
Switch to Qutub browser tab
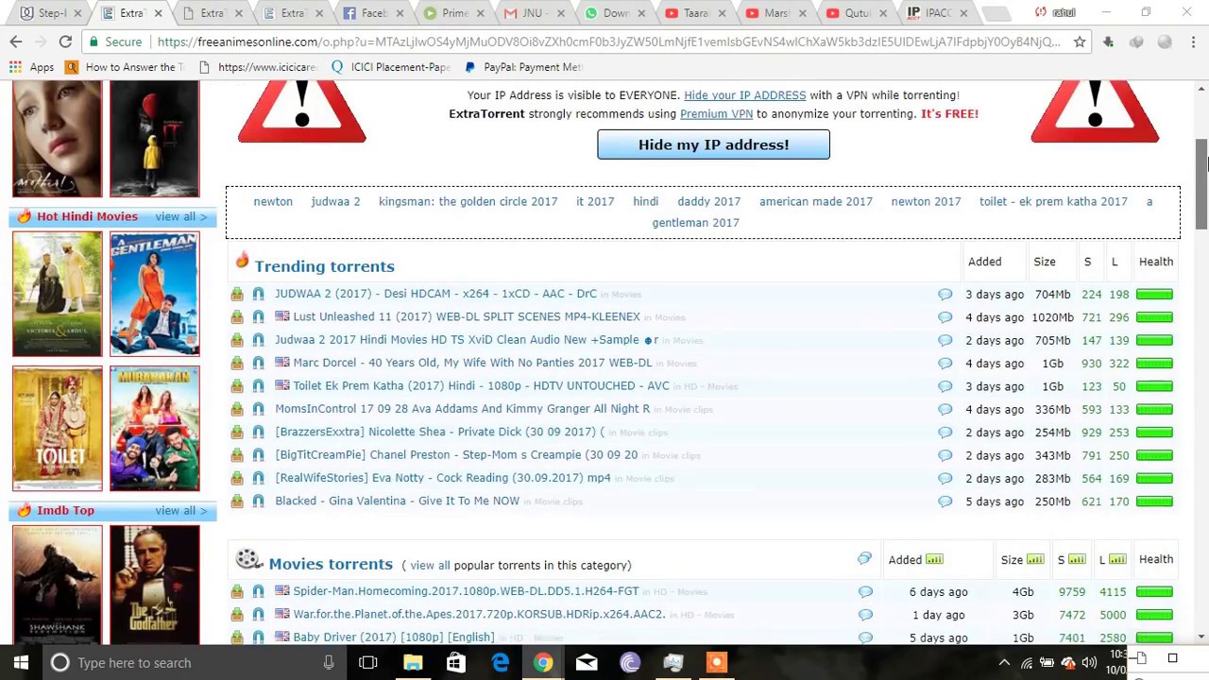(x=858, y=13)
